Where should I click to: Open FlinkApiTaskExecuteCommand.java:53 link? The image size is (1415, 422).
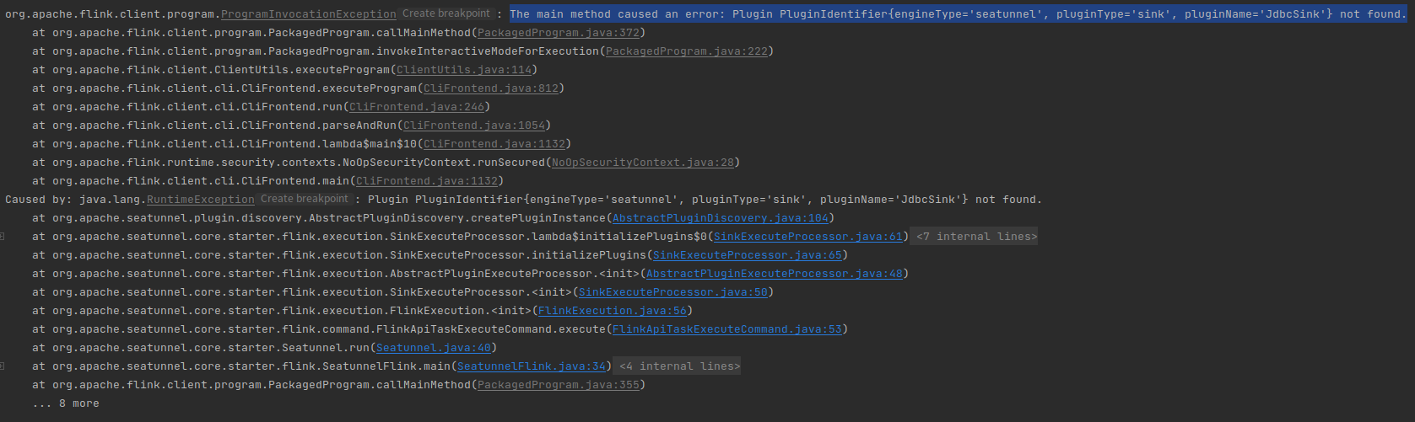click(727, 329)
